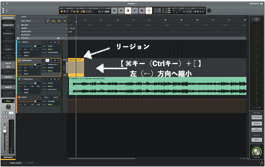Screen dimensions: 265x167
Task: Solo the Instrument track
Action: (51, 60)
